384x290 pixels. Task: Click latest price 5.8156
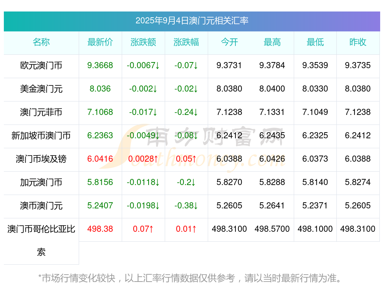[x=100, y=182]
